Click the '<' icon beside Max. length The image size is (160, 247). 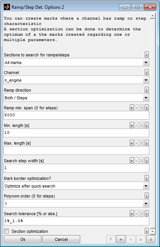[137, 143]
